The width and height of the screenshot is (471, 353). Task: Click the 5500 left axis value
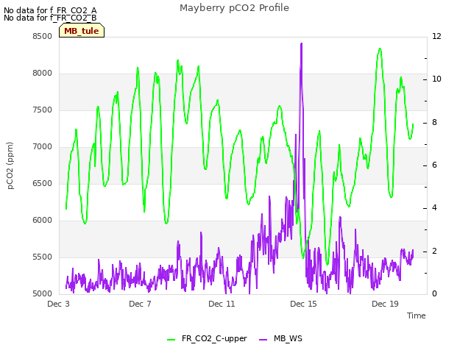43,257
